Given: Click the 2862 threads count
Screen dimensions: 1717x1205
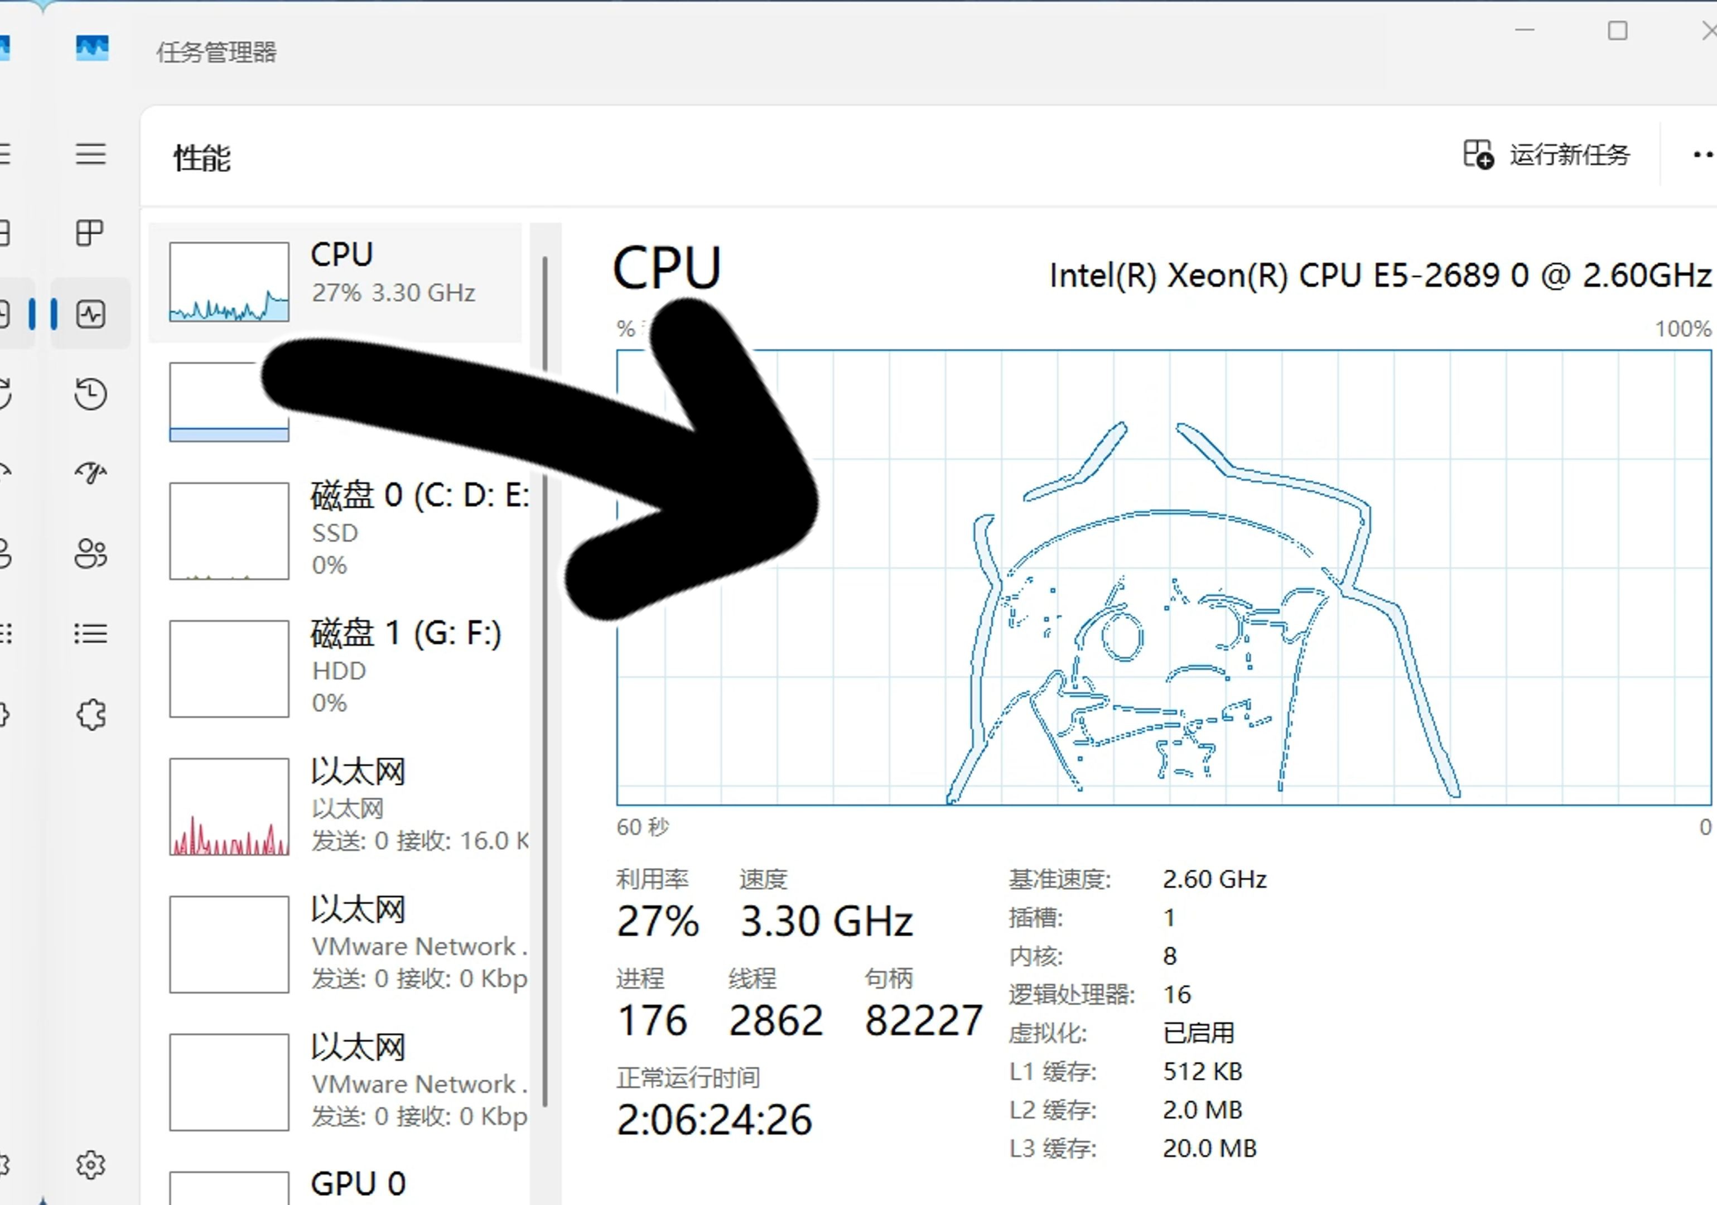Looking at the screenshot, I should [775, 1020].
